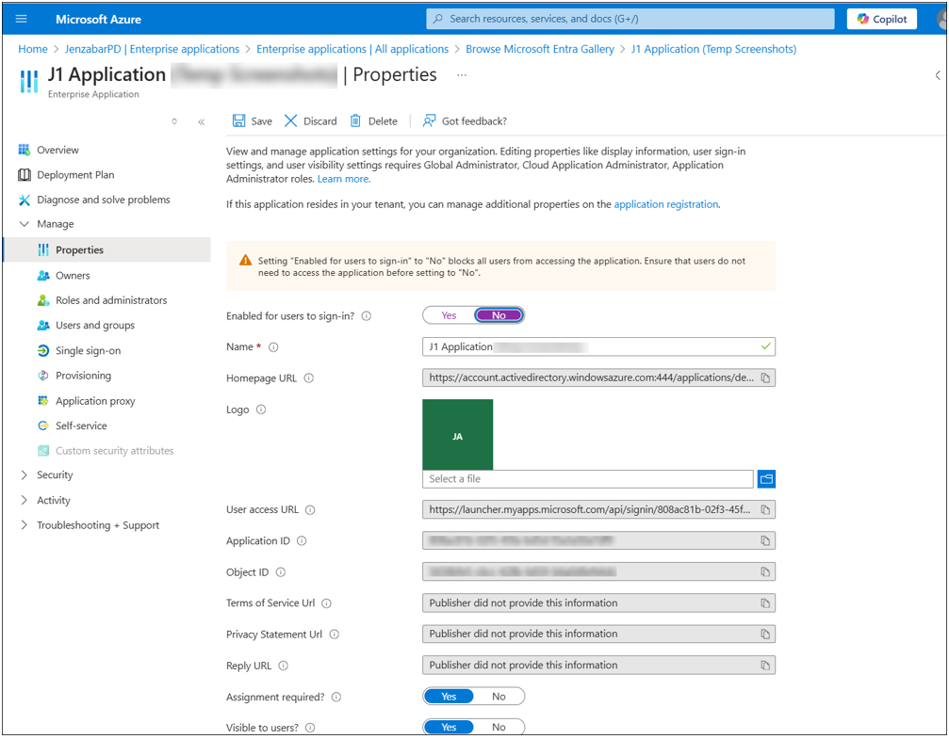Click the Select a file field
The width and height of the screenshot is (949, 739).
[x=588, y=479]
